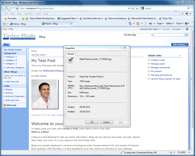Click Cancel in the Properties dialog
The image size is (195, 156).
point(106,122)
